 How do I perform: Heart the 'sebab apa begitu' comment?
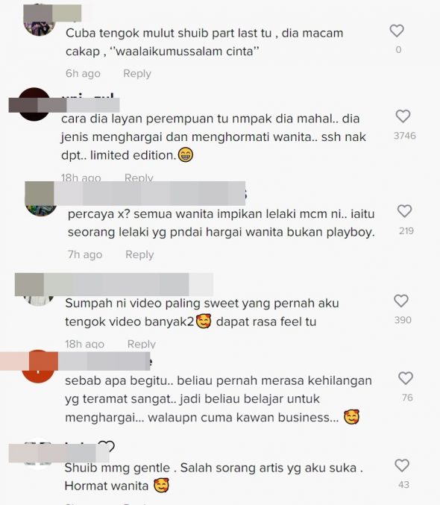[x=406, y=378]
